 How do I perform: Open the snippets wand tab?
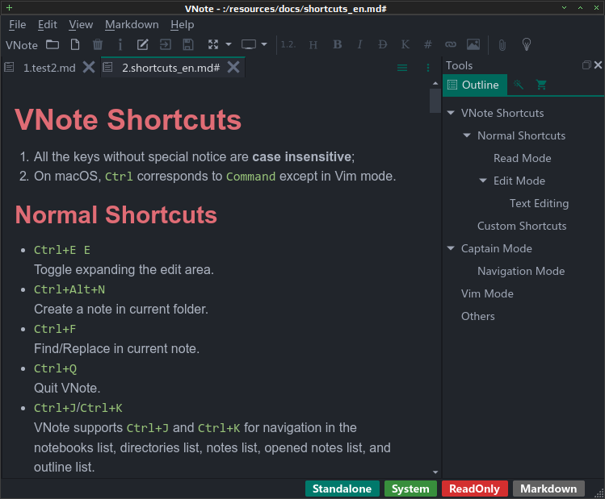point(519,85)
